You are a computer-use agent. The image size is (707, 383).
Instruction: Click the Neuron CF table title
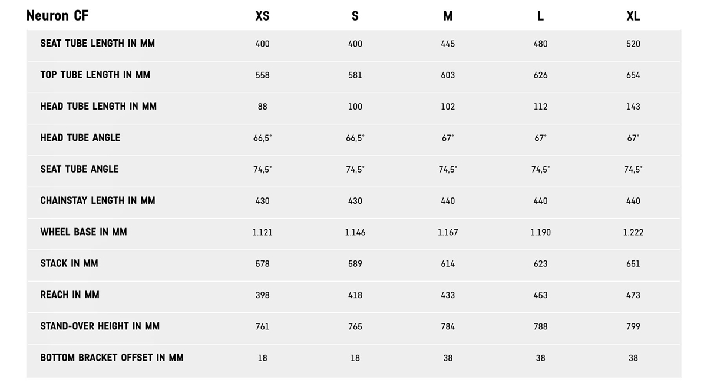(x=57, y=16)
